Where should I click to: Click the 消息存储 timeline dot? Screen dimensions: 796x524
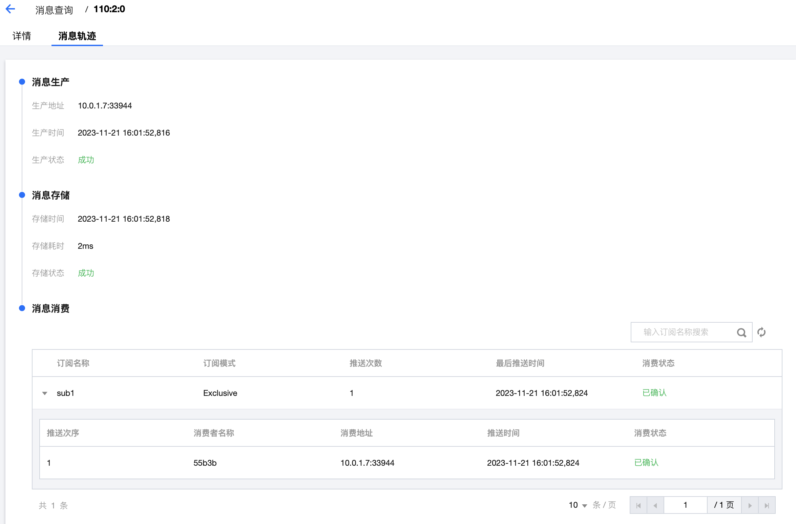[22, 195]
